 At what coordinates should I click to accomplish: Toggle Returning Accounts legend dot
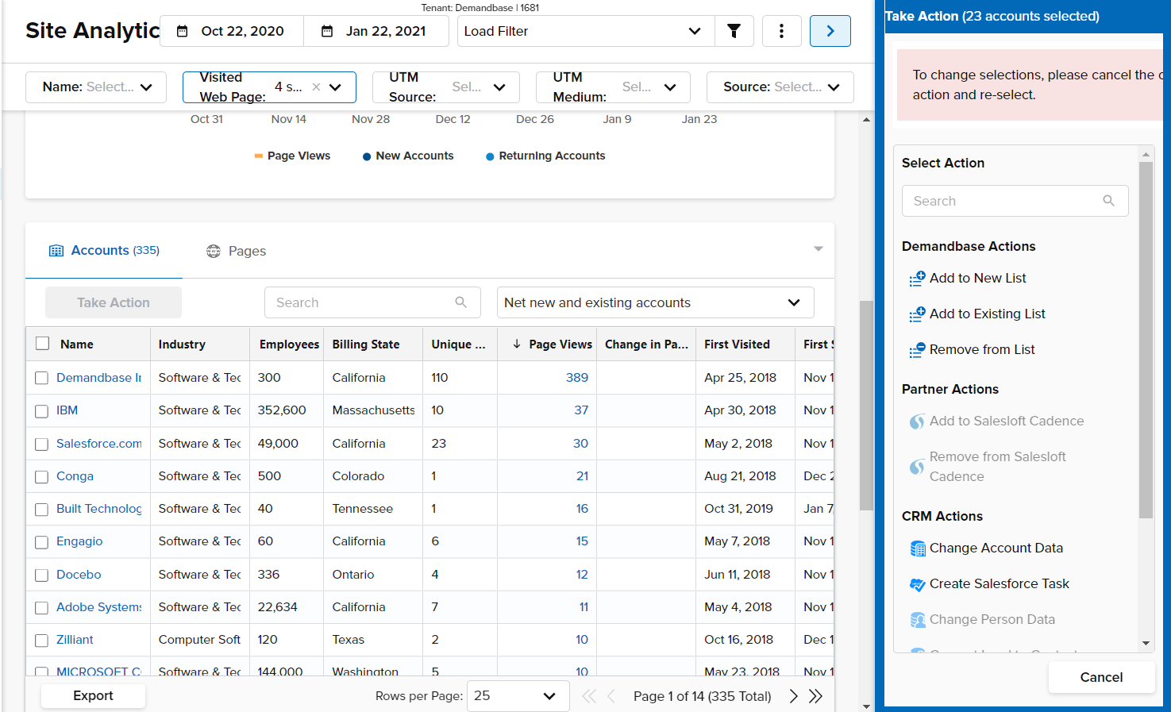(x=490, y=156)
